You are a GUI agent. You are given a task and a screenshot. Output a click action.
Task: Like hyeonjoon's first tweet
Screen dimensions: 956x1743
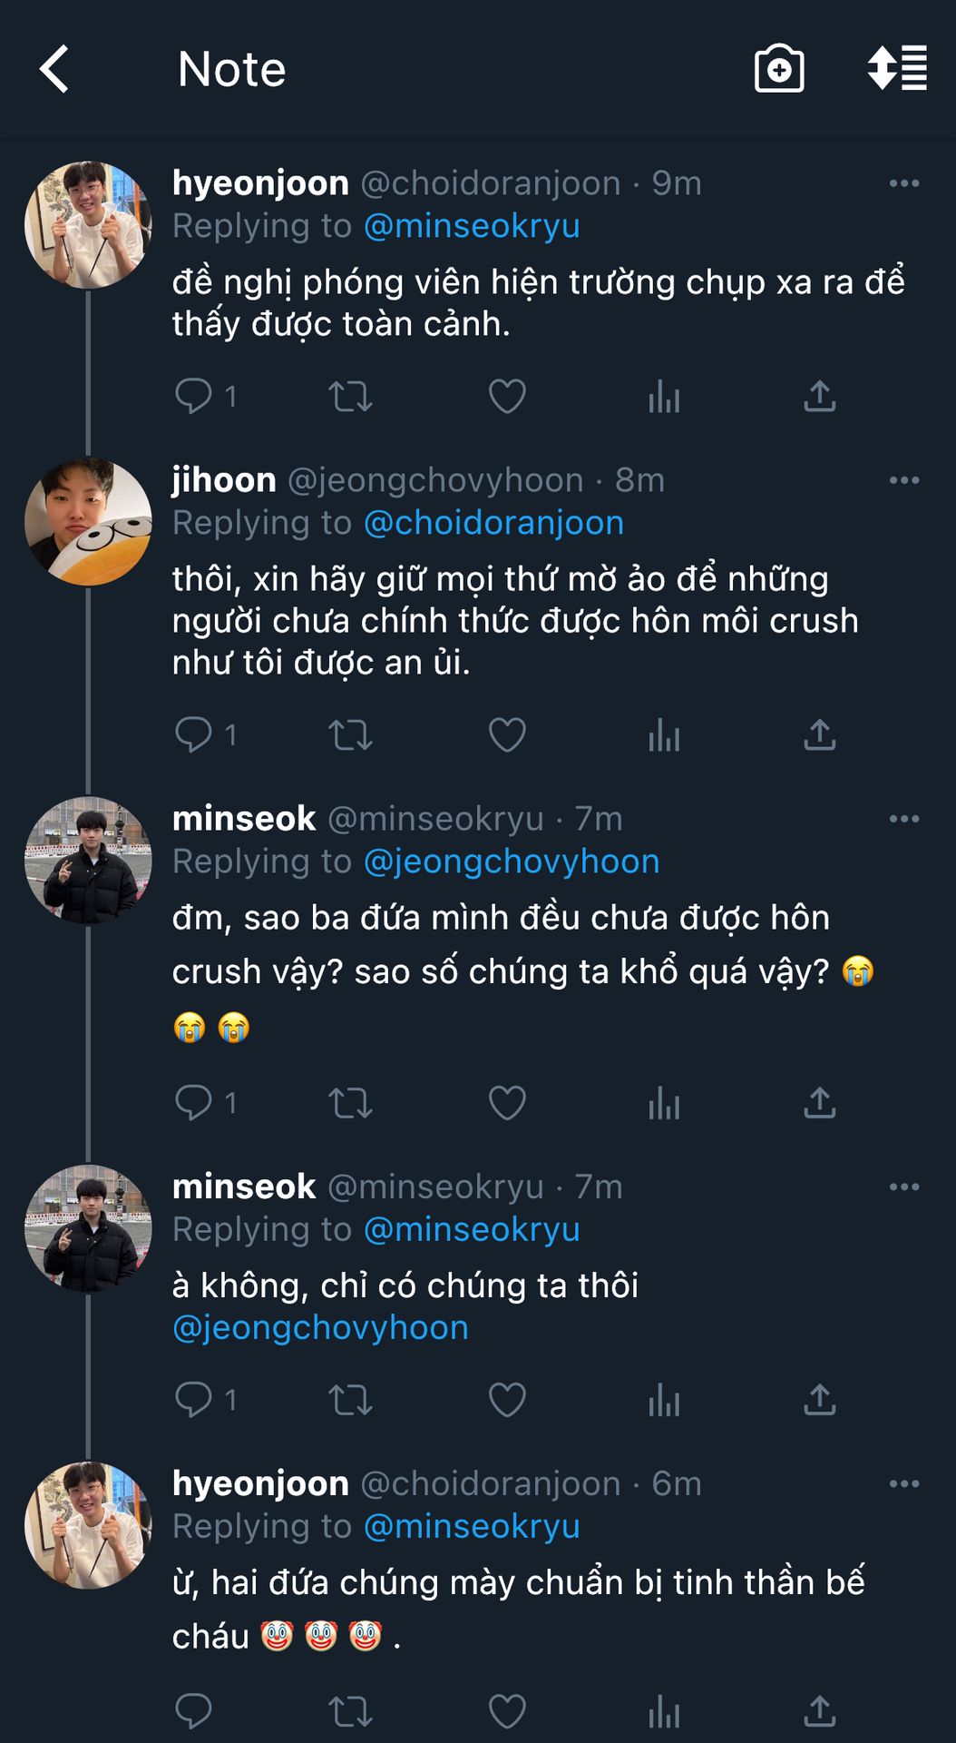click(x=507, y=397)
